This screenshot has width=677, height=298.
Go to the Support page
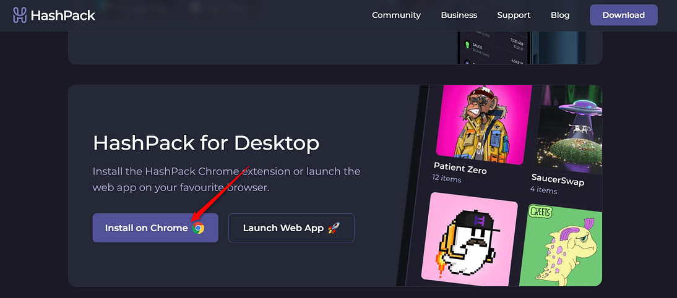(x=514, y=15)
